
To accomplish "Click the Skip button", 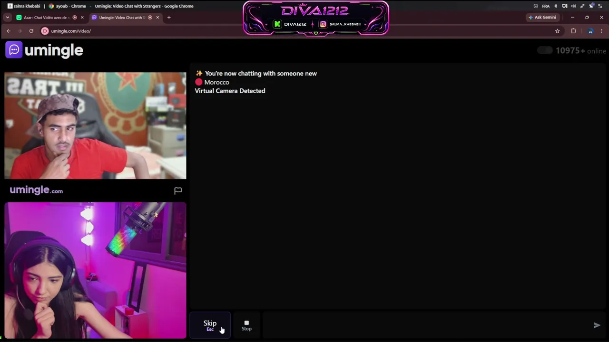I will [x=210, y=325].
